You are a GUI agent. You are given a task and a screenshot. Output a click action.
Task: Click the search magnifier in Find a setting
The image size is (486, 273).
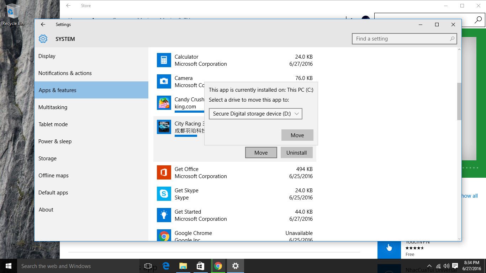(452, 39)
